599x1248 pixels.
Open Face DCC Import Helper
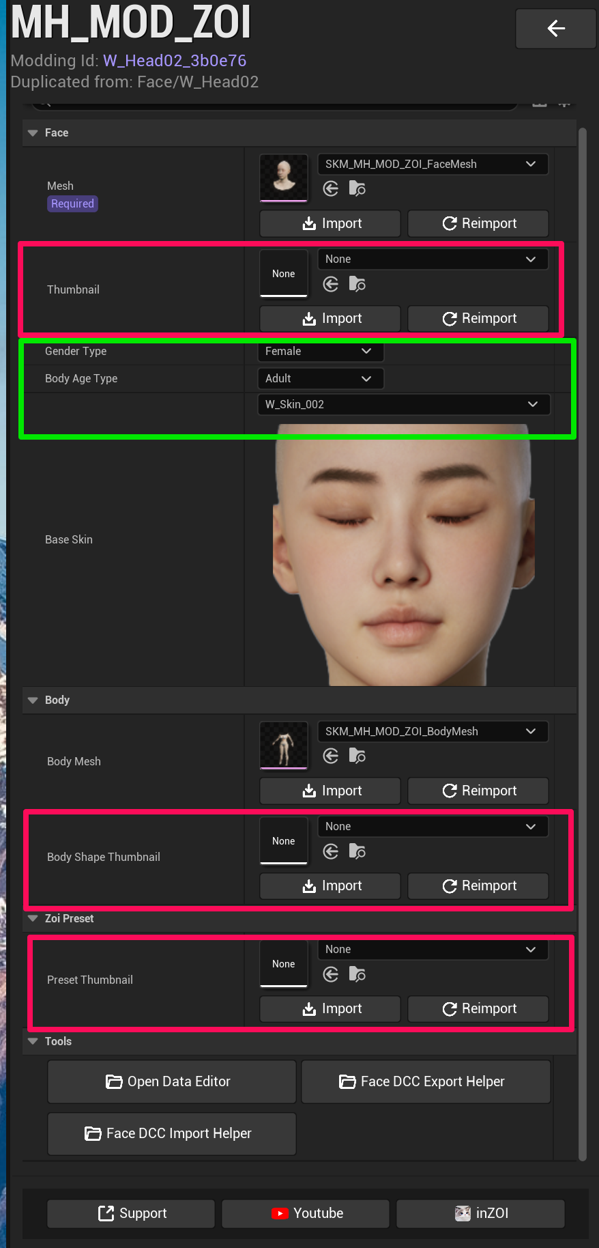[x=172, y=1134]
